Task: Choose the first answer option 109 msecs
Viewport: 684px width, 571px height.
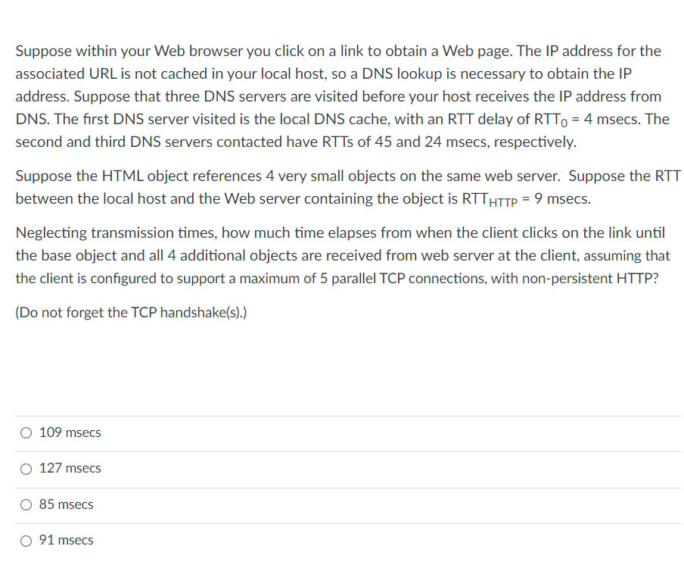Action: point(26,432)
